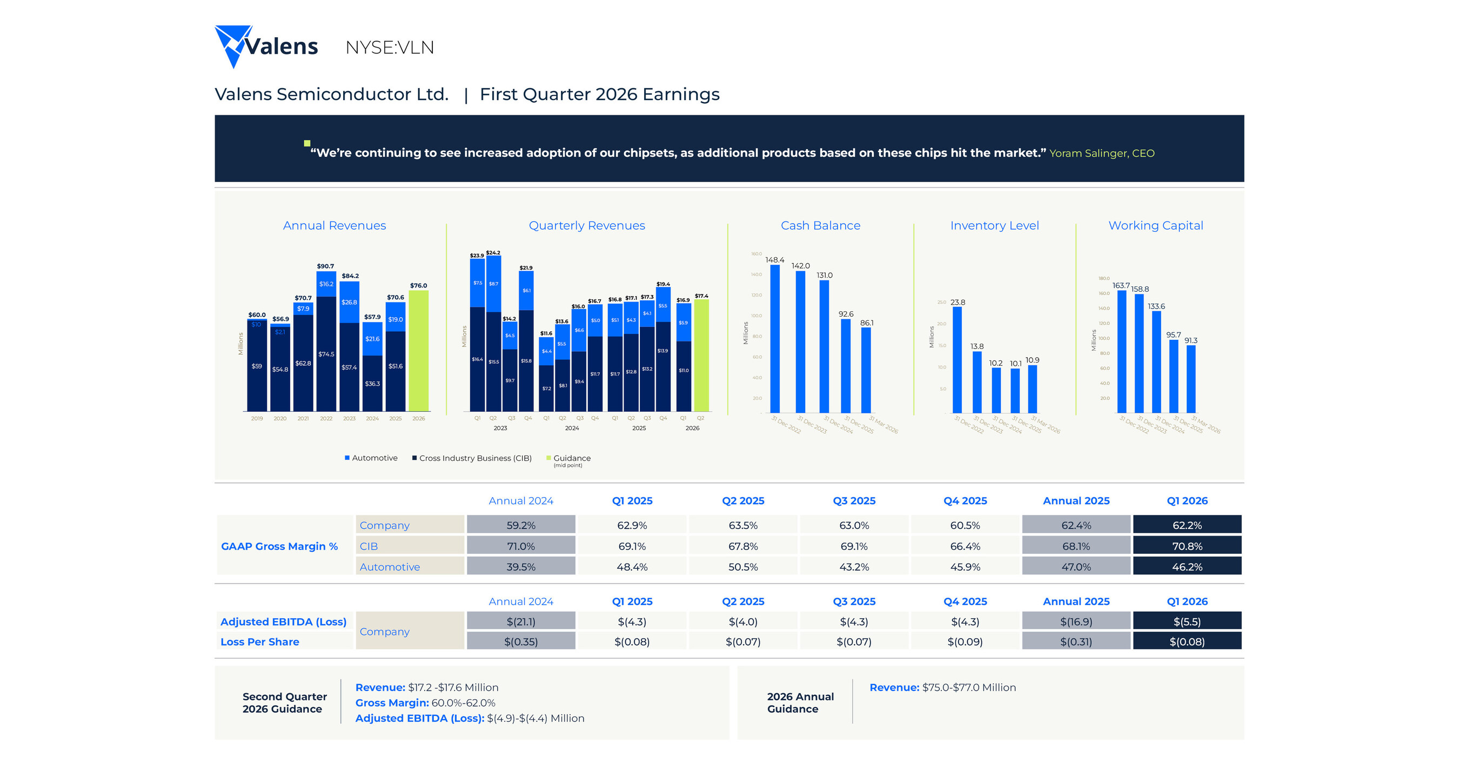1459x764 pixels.
Task: Select the Quarterly Revenues chart title
Action: pos(587,225)
